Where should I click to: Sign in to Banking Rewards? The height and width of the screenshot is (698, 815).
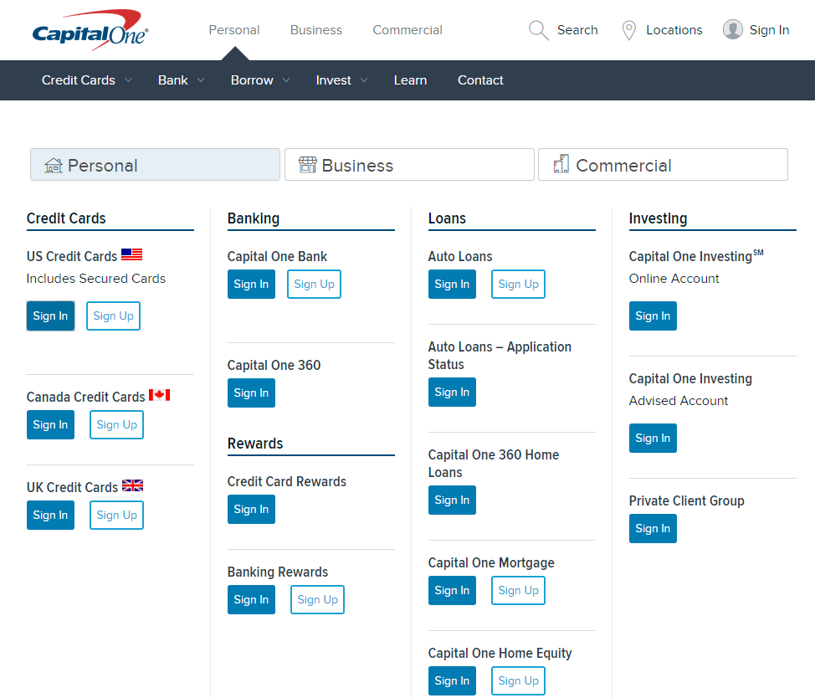pos(251,600)
